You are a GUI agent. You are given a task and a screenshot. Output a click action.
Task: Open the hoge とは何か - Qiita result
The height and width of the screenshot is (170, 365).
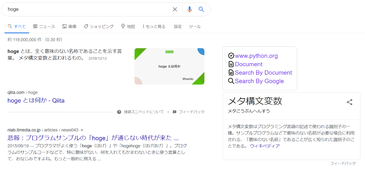(x=36, y=100)
